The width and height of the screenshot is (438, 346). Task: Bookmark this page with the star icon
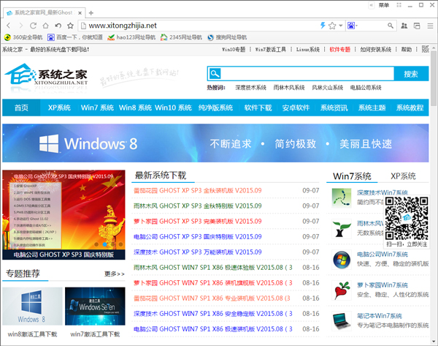[x=331, y=25]
